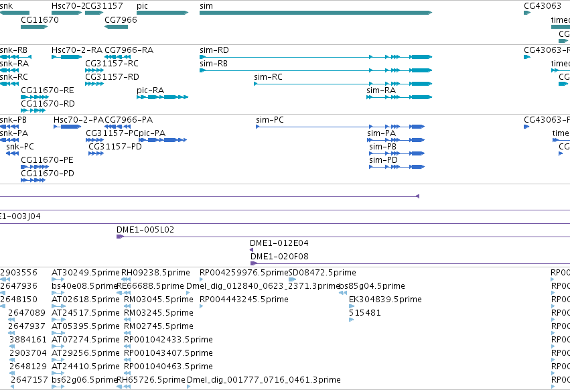Click the pic gene arrow glyph

(163, 13)
